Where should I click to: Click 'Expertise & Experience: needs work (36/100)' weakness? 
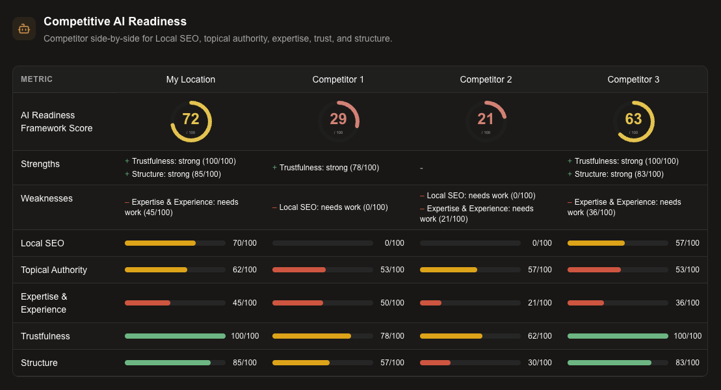tap(624, 207)
